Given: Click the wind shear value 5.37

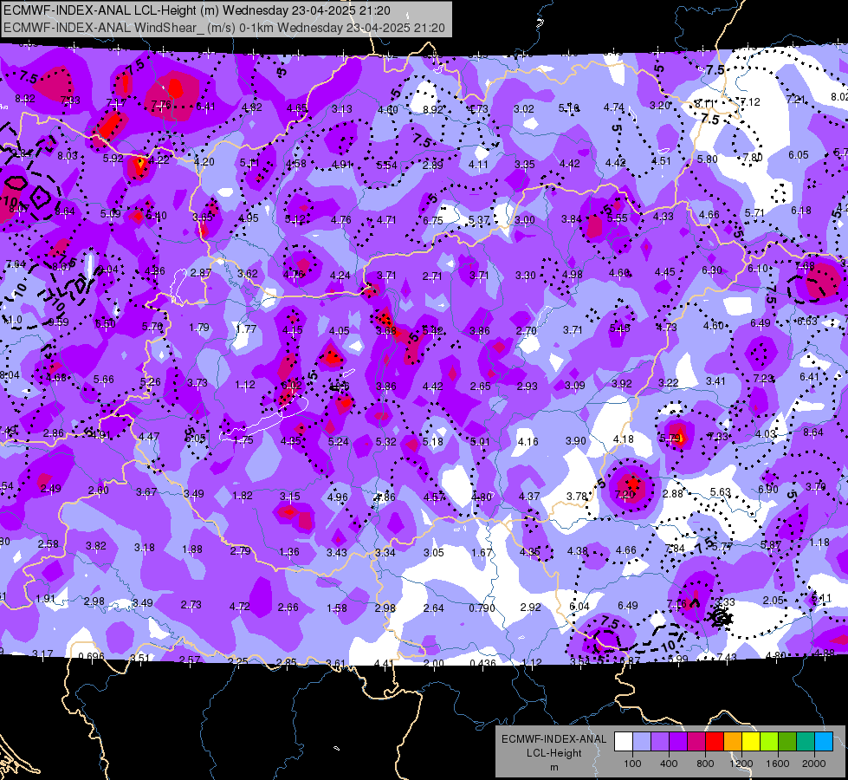Looking at the screenshot, I should (x=479, y=220).
